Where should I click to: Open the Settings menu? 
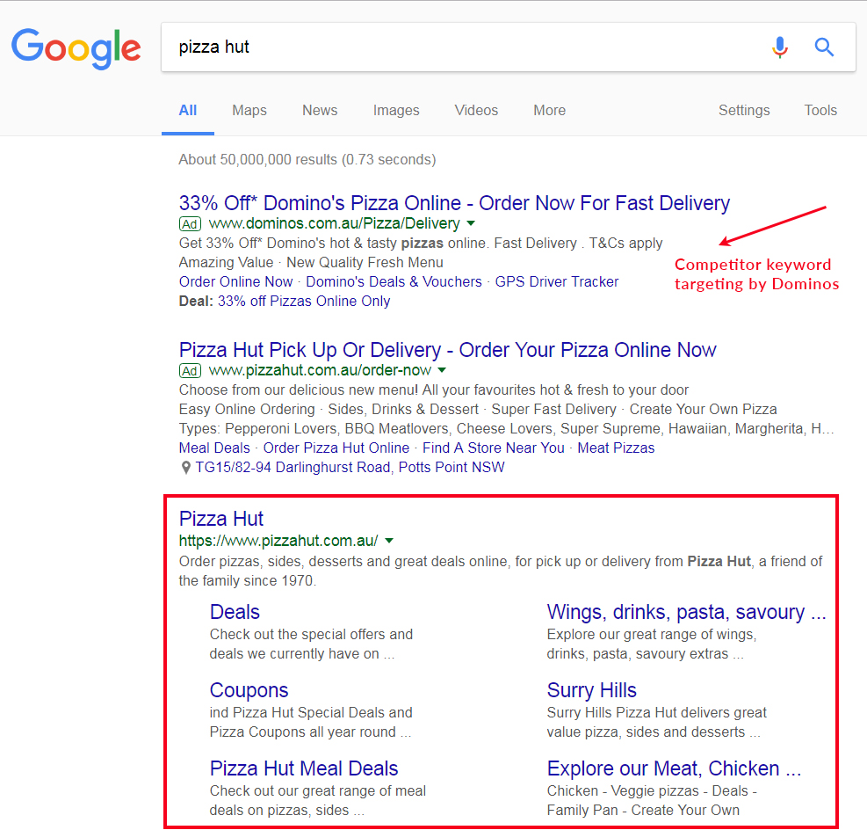[744, 110]
